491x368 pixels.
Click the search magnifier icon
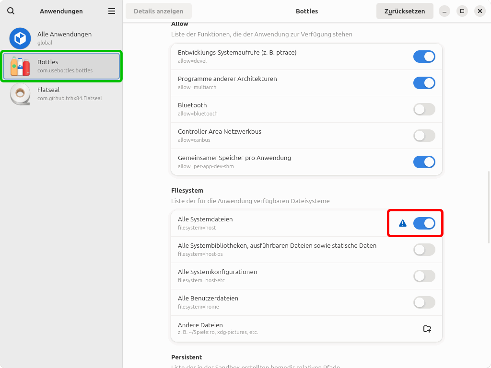tap(11, 11)
